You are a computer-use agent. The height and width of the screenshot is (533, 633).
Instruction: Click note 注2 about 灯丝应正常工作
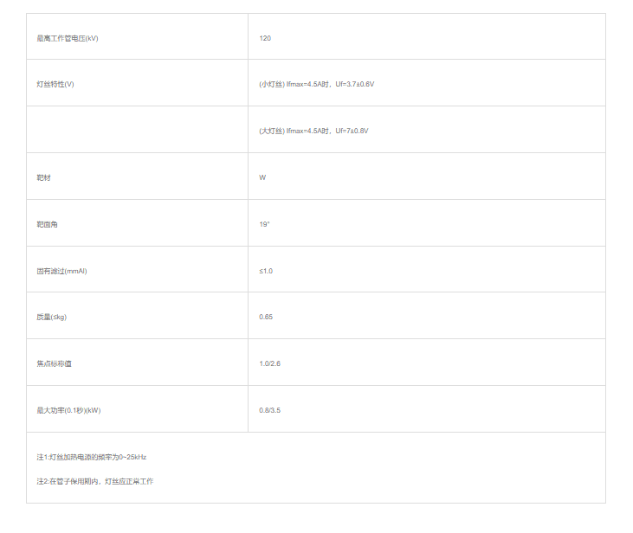pyautogui.click(x=94, y=480)
